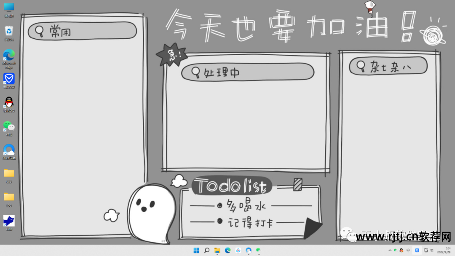Switch to Microsoft Edge on taskbar
455x256 pixels.
point(228,250)
